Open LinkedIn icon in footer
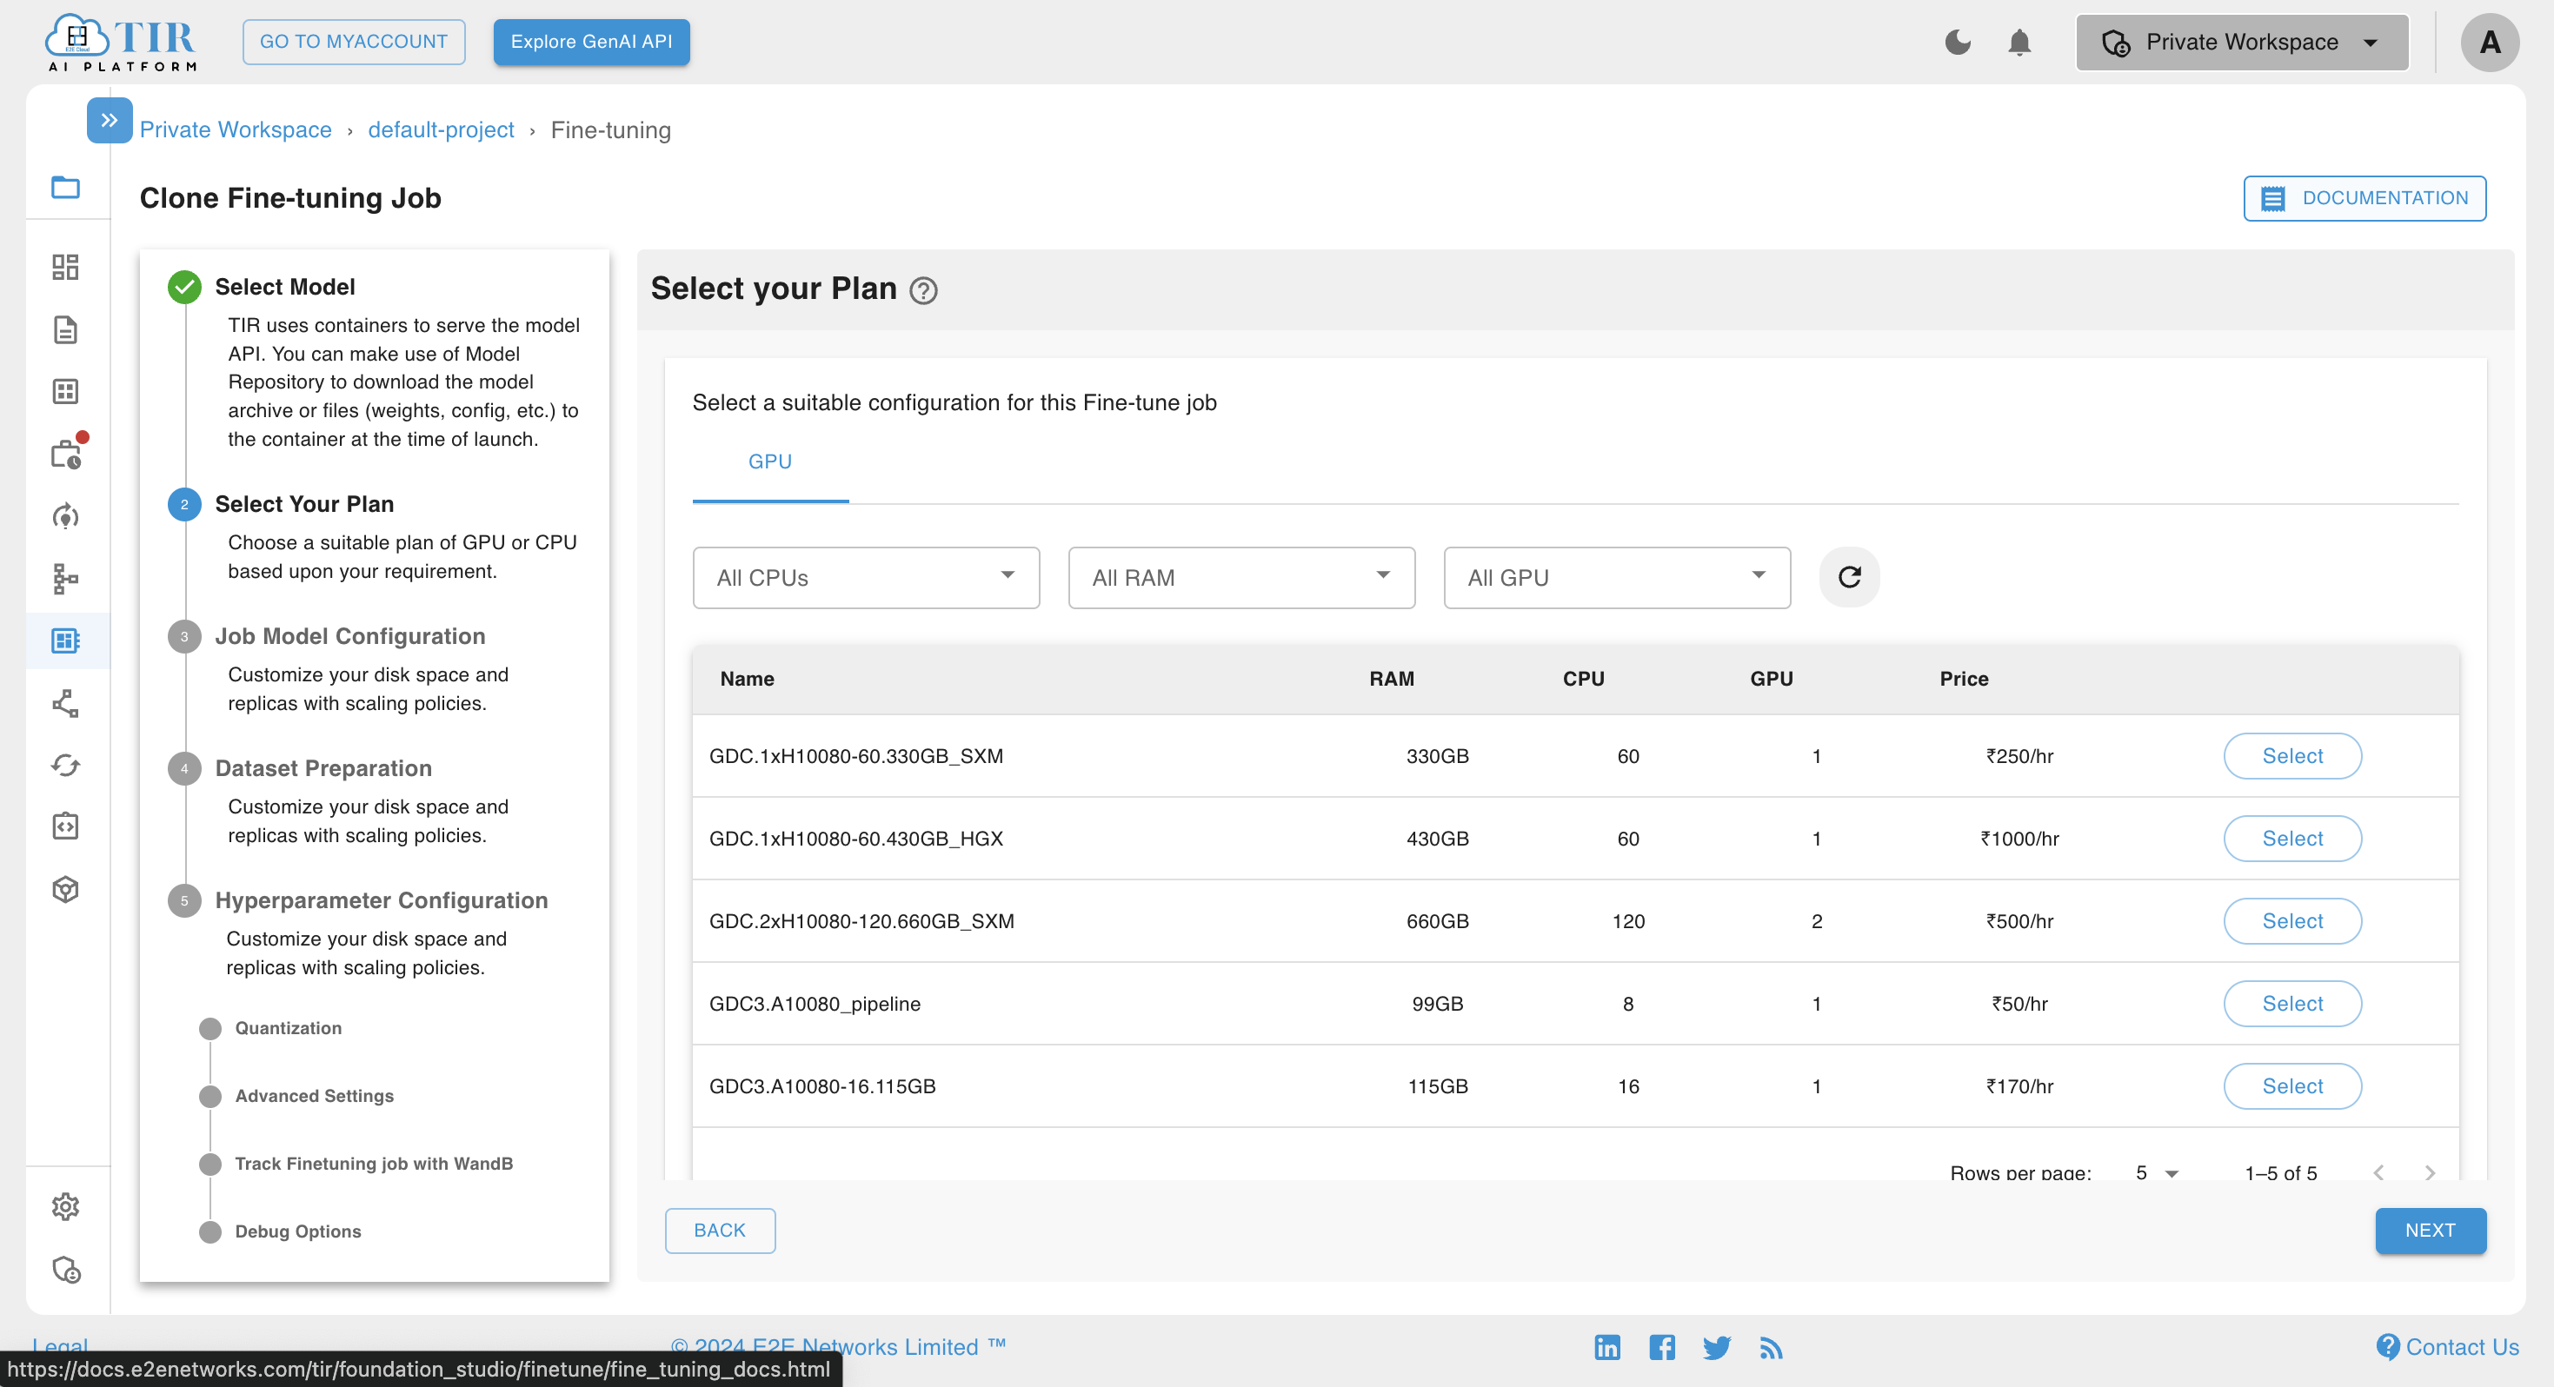This screenshot has height=1387, width=2554. (1607, 1347)
